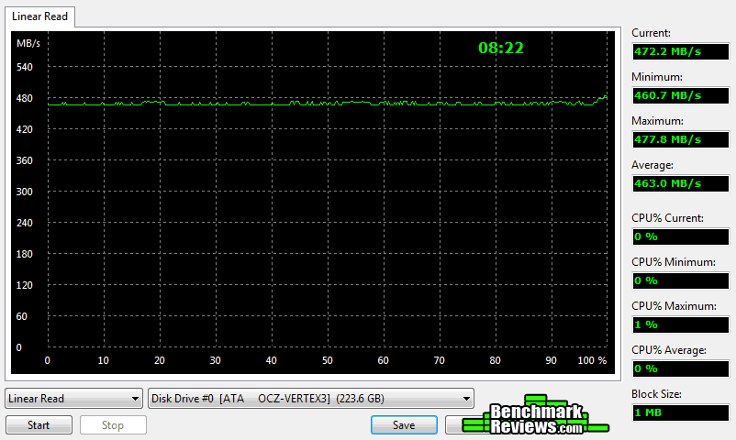
Task: Click the CPU% Current value field
Action: pyautogui.click(x=681, y=236)
